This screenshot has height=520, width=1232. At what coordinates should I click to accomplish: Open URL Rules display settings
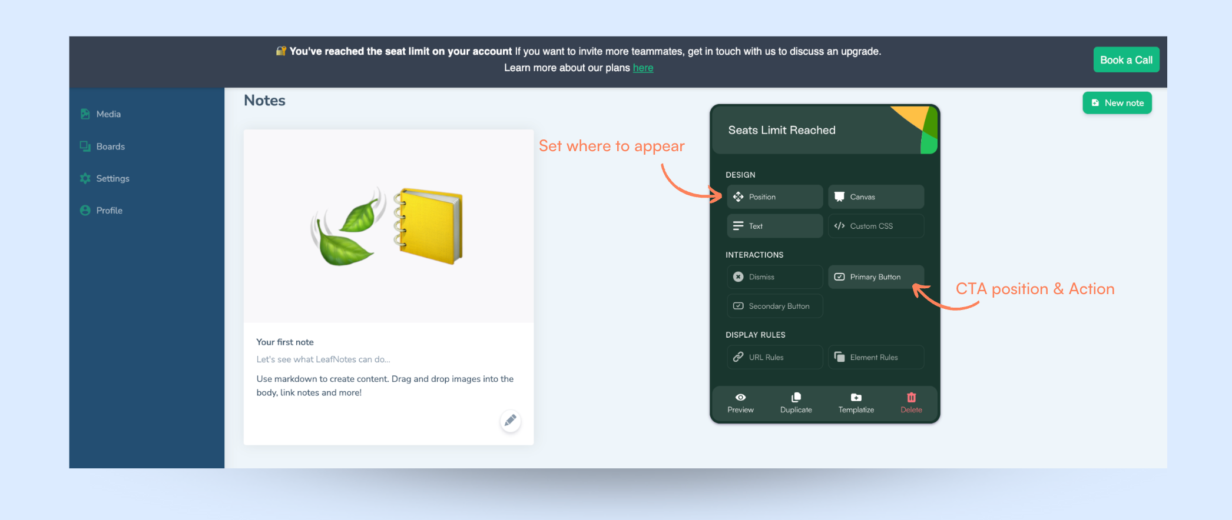(x=774, y=357)
